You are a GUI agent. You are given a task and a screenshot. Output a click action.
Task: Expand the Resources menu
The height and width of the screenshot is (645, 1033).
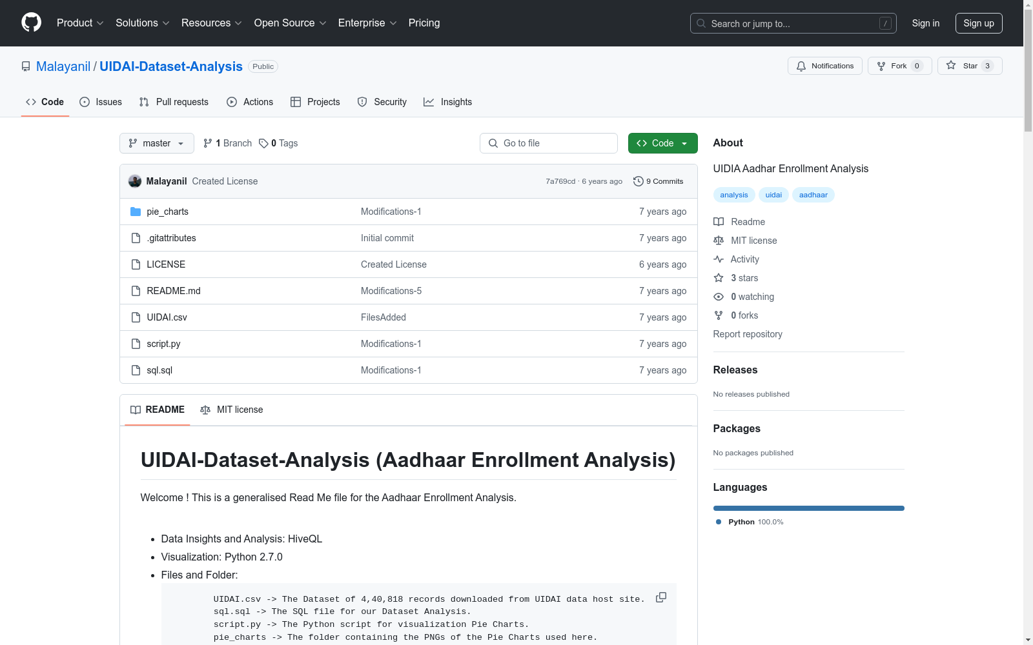click(x=211, y=23)
